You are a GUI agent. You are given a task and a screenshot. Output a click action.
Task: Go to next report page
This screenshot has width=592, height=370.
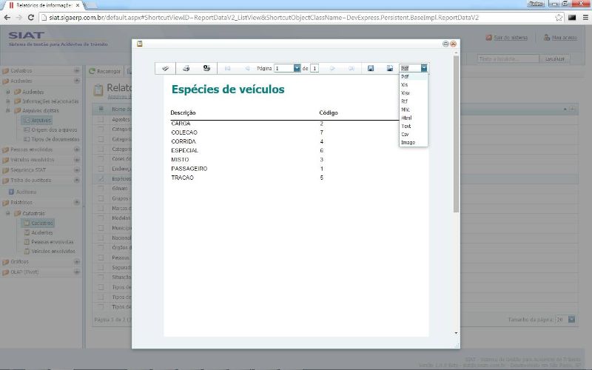[332, 68]
